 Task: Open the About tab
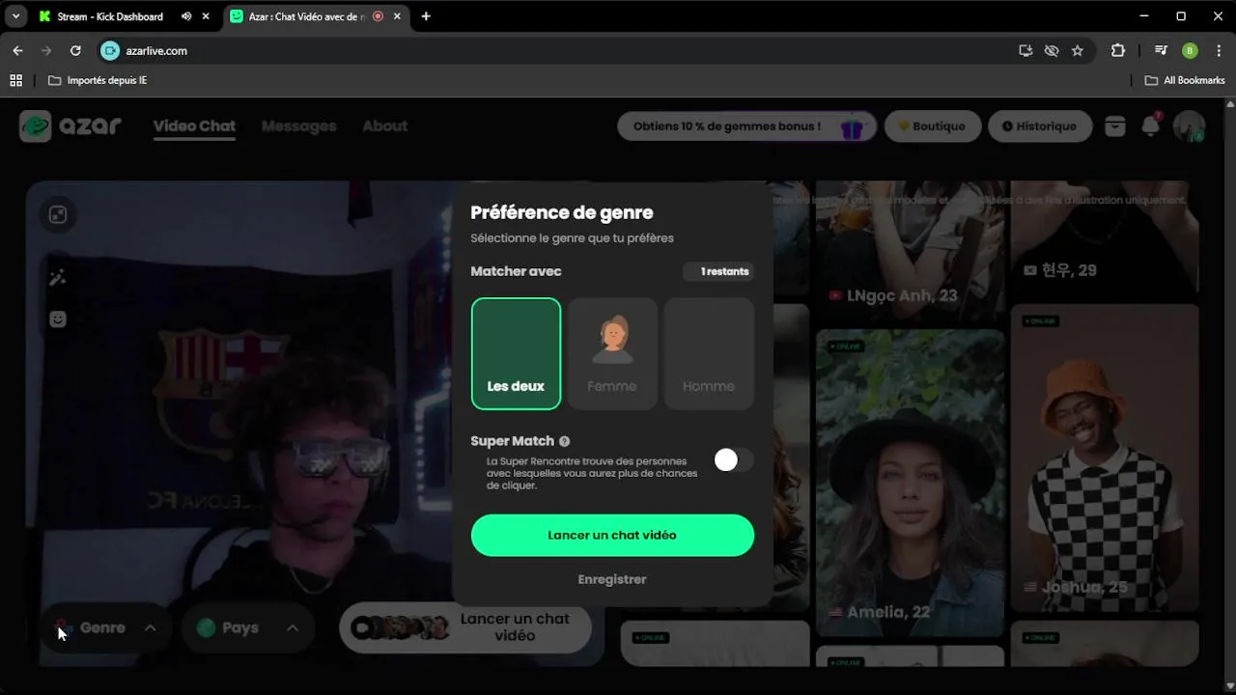tap(384, 126)
